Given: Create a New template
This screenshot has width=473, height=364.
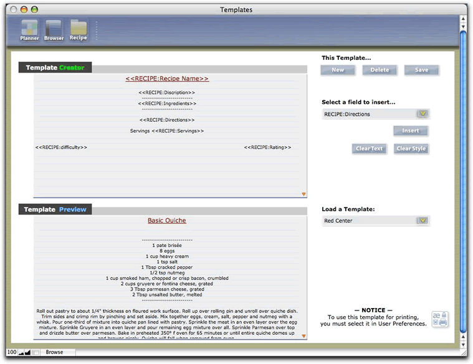Looking at the screenshot, I should [338, 70].
